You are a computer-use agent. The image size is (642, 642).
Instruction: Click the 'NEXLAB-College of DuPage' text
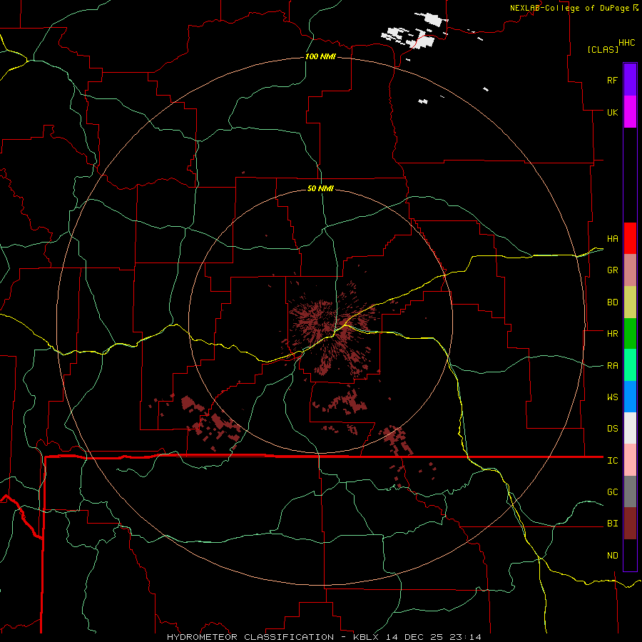click(571, 8)
